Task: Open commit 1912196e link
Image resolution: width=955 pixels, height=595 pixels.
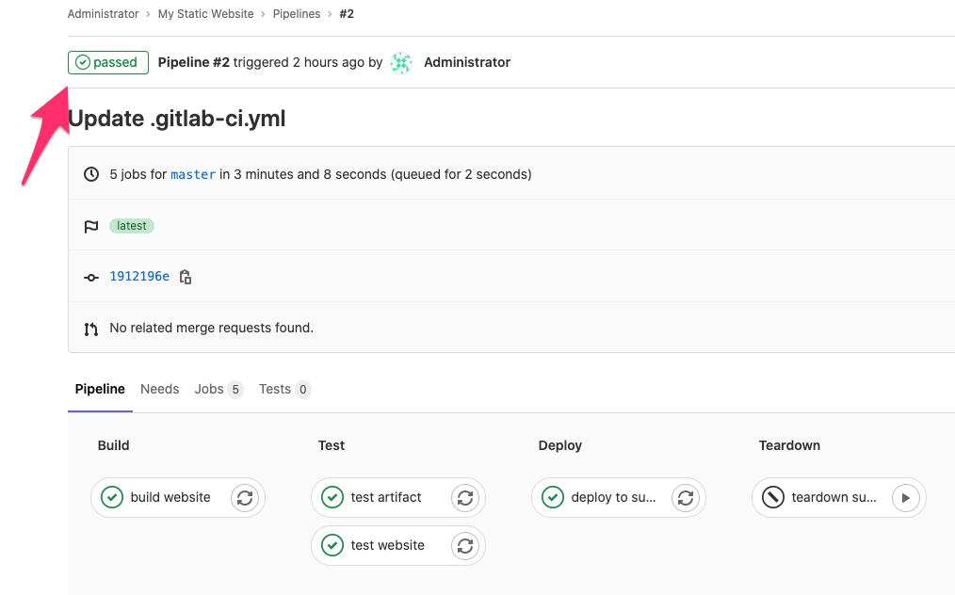Action: (x=139, y=277)
